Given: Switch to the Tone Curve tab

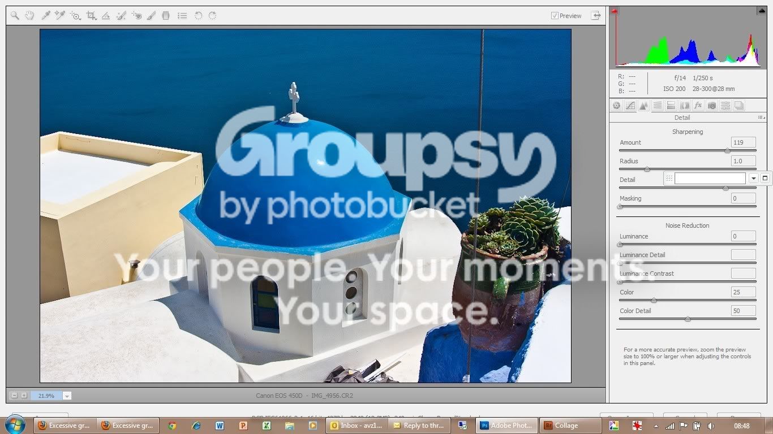Looking at the screenshot, I should click(630, 106).
